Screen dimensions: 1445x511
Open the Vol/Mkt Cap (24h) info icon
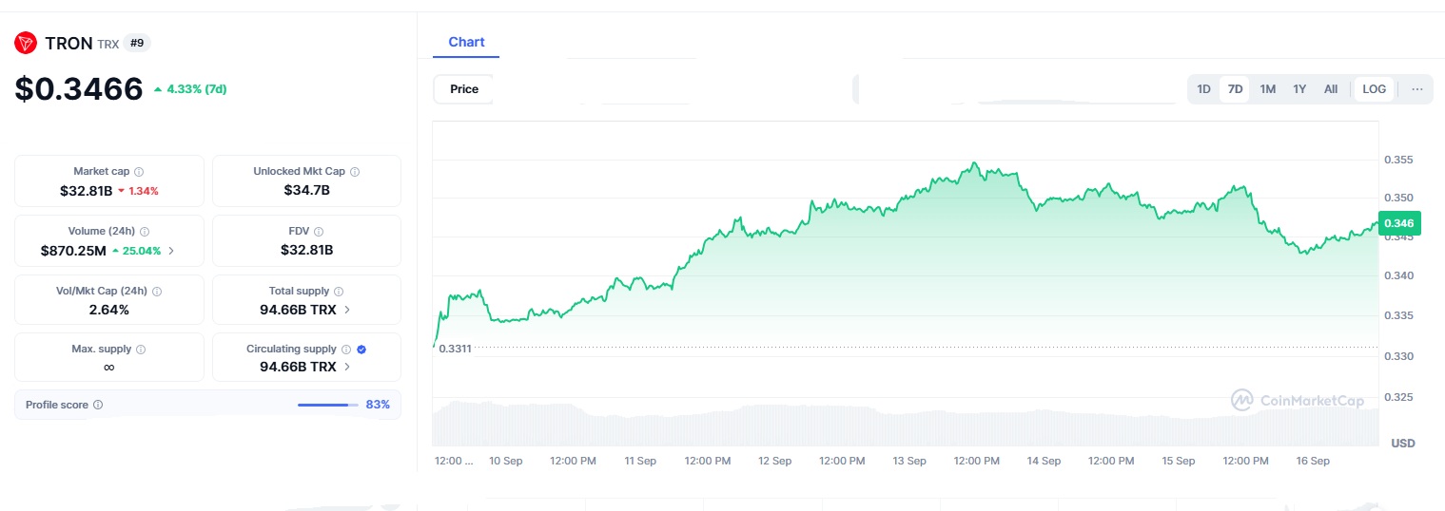pyautogui.click(x=157, y=292)
